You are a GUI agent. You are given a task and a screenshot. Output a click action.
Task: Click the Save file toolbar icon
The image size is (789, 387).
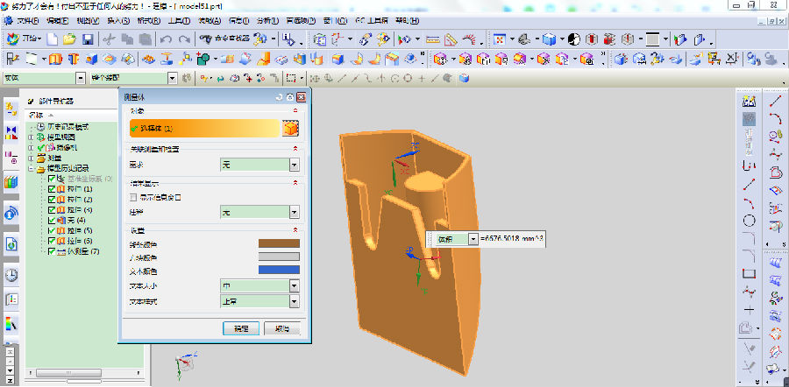[87, 39]
